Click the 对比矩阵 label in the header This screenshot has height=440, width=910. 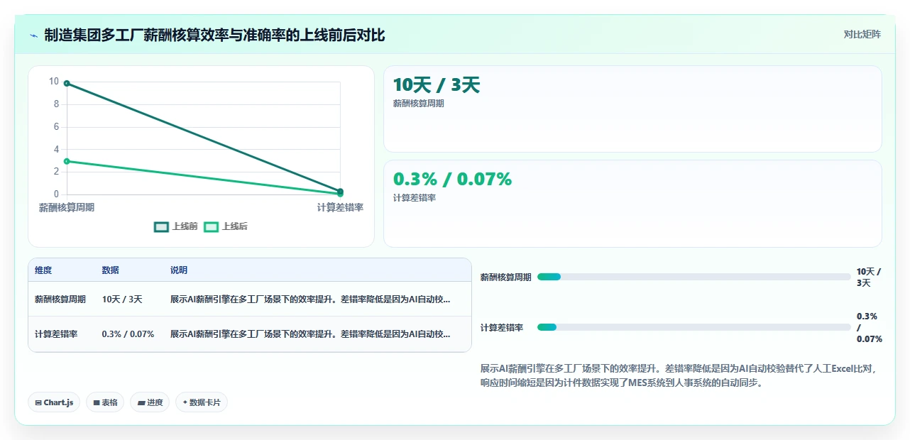862,34
